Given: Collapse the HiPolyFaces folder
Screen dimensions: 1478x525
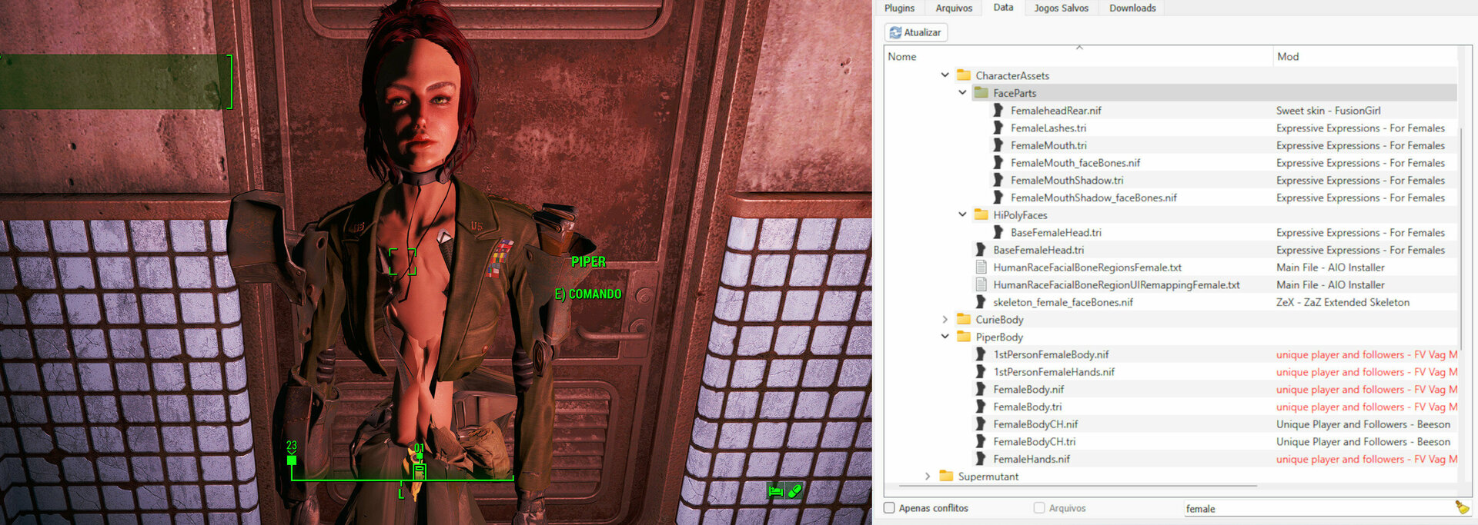Looking at the screenshot, I should pos(962,215).
